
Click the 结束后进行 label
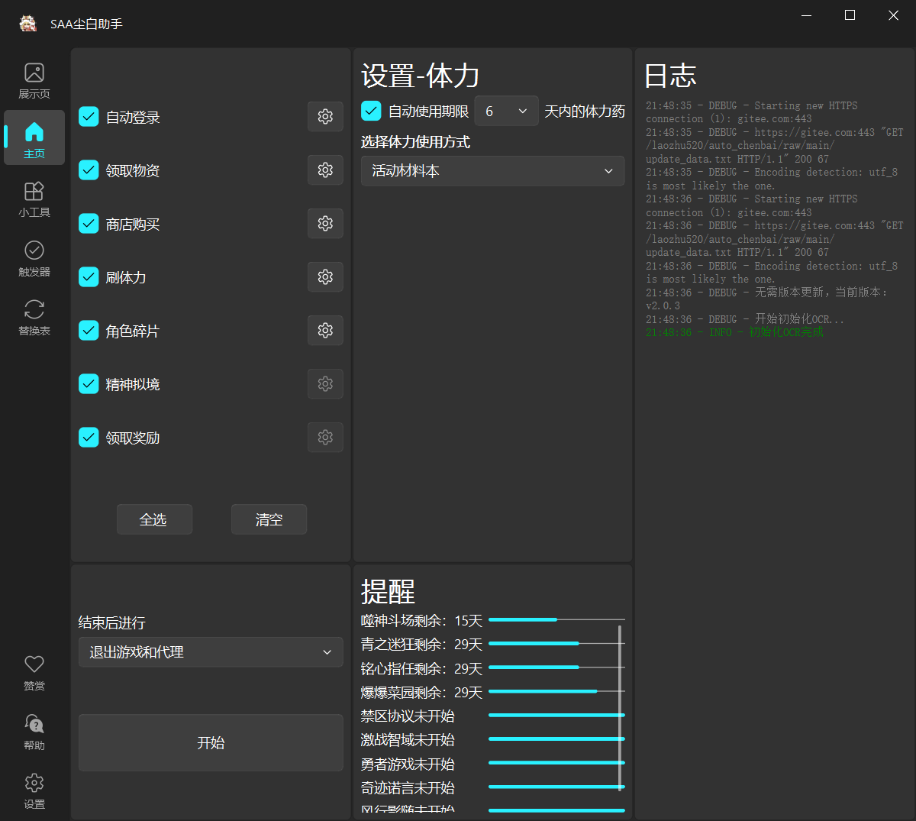pos(112,623)
